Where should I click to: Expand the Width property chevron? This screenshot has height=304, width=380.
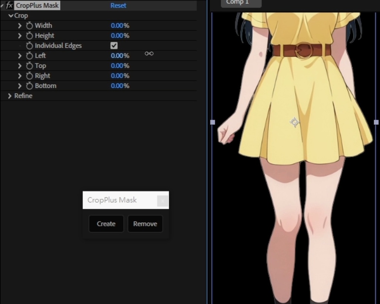click(x=20, y=25)
